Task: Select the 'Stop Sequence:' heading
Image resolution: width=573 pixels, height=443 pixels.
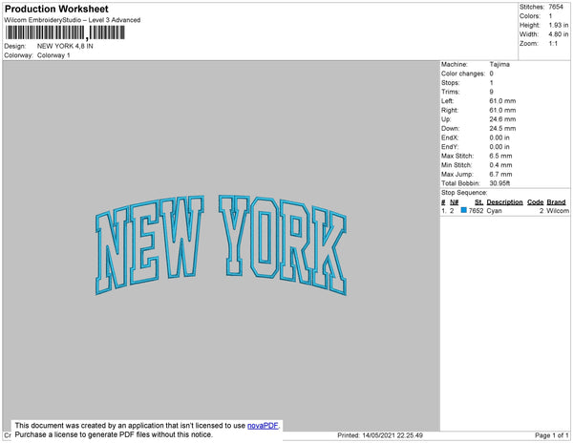Action: tap(464, 193)
